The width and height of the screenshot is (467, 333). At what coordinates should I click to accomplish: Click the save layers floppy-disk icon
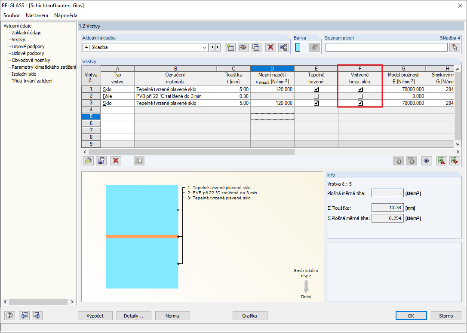pos(101,161)
